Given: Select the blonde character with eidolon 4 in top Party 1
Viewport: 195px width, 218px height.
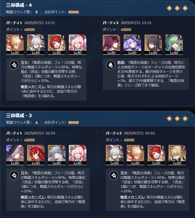Looking at the screenshot, I should click(15, 45).
